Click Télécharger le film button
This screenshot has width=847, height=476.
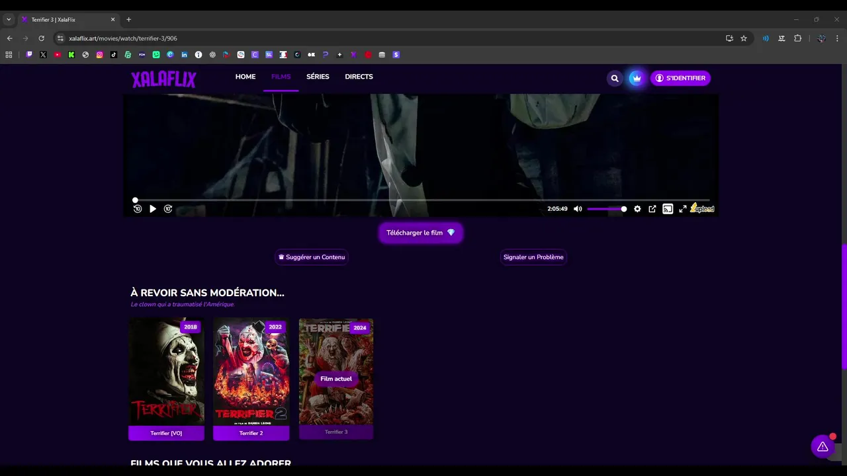click(x=421, y=233)
